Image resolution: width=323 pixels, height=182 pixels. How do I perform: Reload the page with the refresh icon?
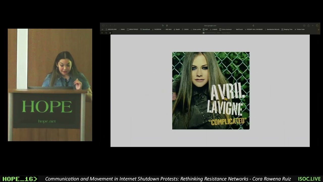[253, 26]
